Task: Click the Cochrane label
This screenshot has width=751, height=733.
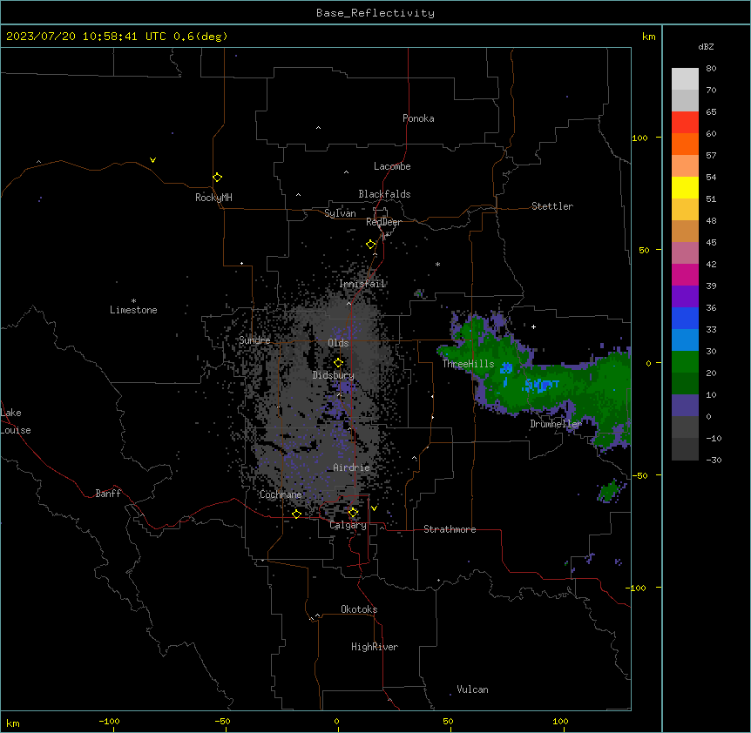Action: click(281, 494)
